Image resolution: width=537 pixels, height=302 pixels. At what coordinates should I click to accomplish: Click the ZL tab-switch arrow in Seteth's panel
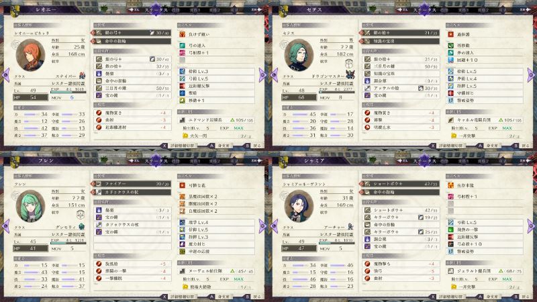(x=402, y=9)
